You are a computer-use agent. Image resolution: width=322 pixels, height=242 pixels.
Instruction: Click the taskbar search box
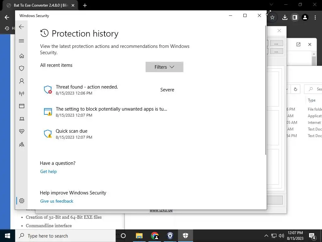(x=65, y=236)
